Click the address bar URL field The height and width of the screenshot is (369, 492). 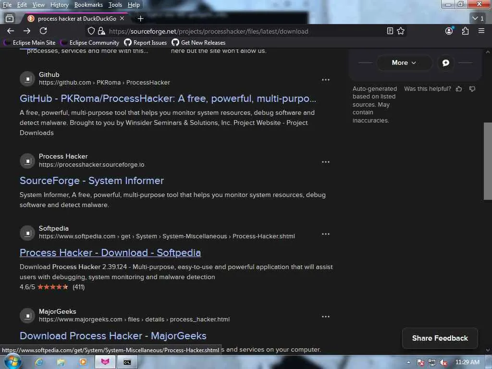(209, 31)
